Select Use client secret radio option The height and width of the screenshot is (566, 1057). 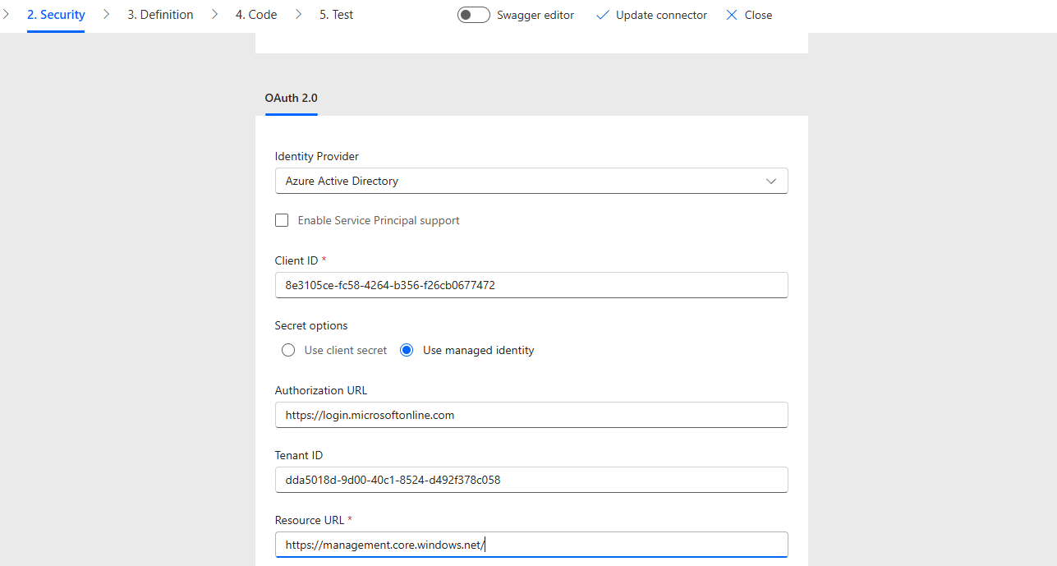[288, 350]
